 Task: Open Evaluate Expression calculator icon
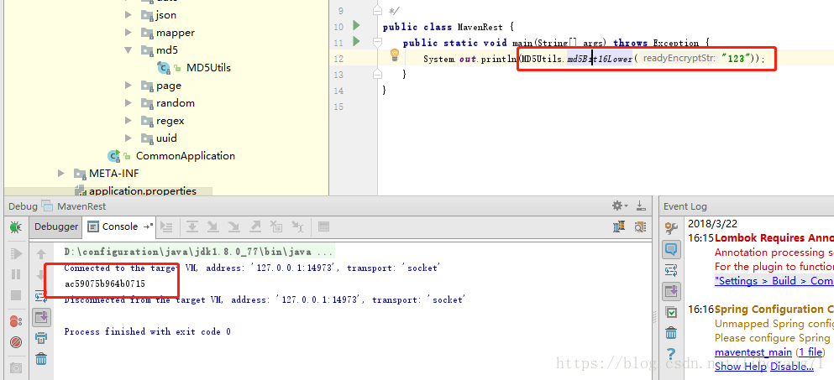click(x=323, y=227)
